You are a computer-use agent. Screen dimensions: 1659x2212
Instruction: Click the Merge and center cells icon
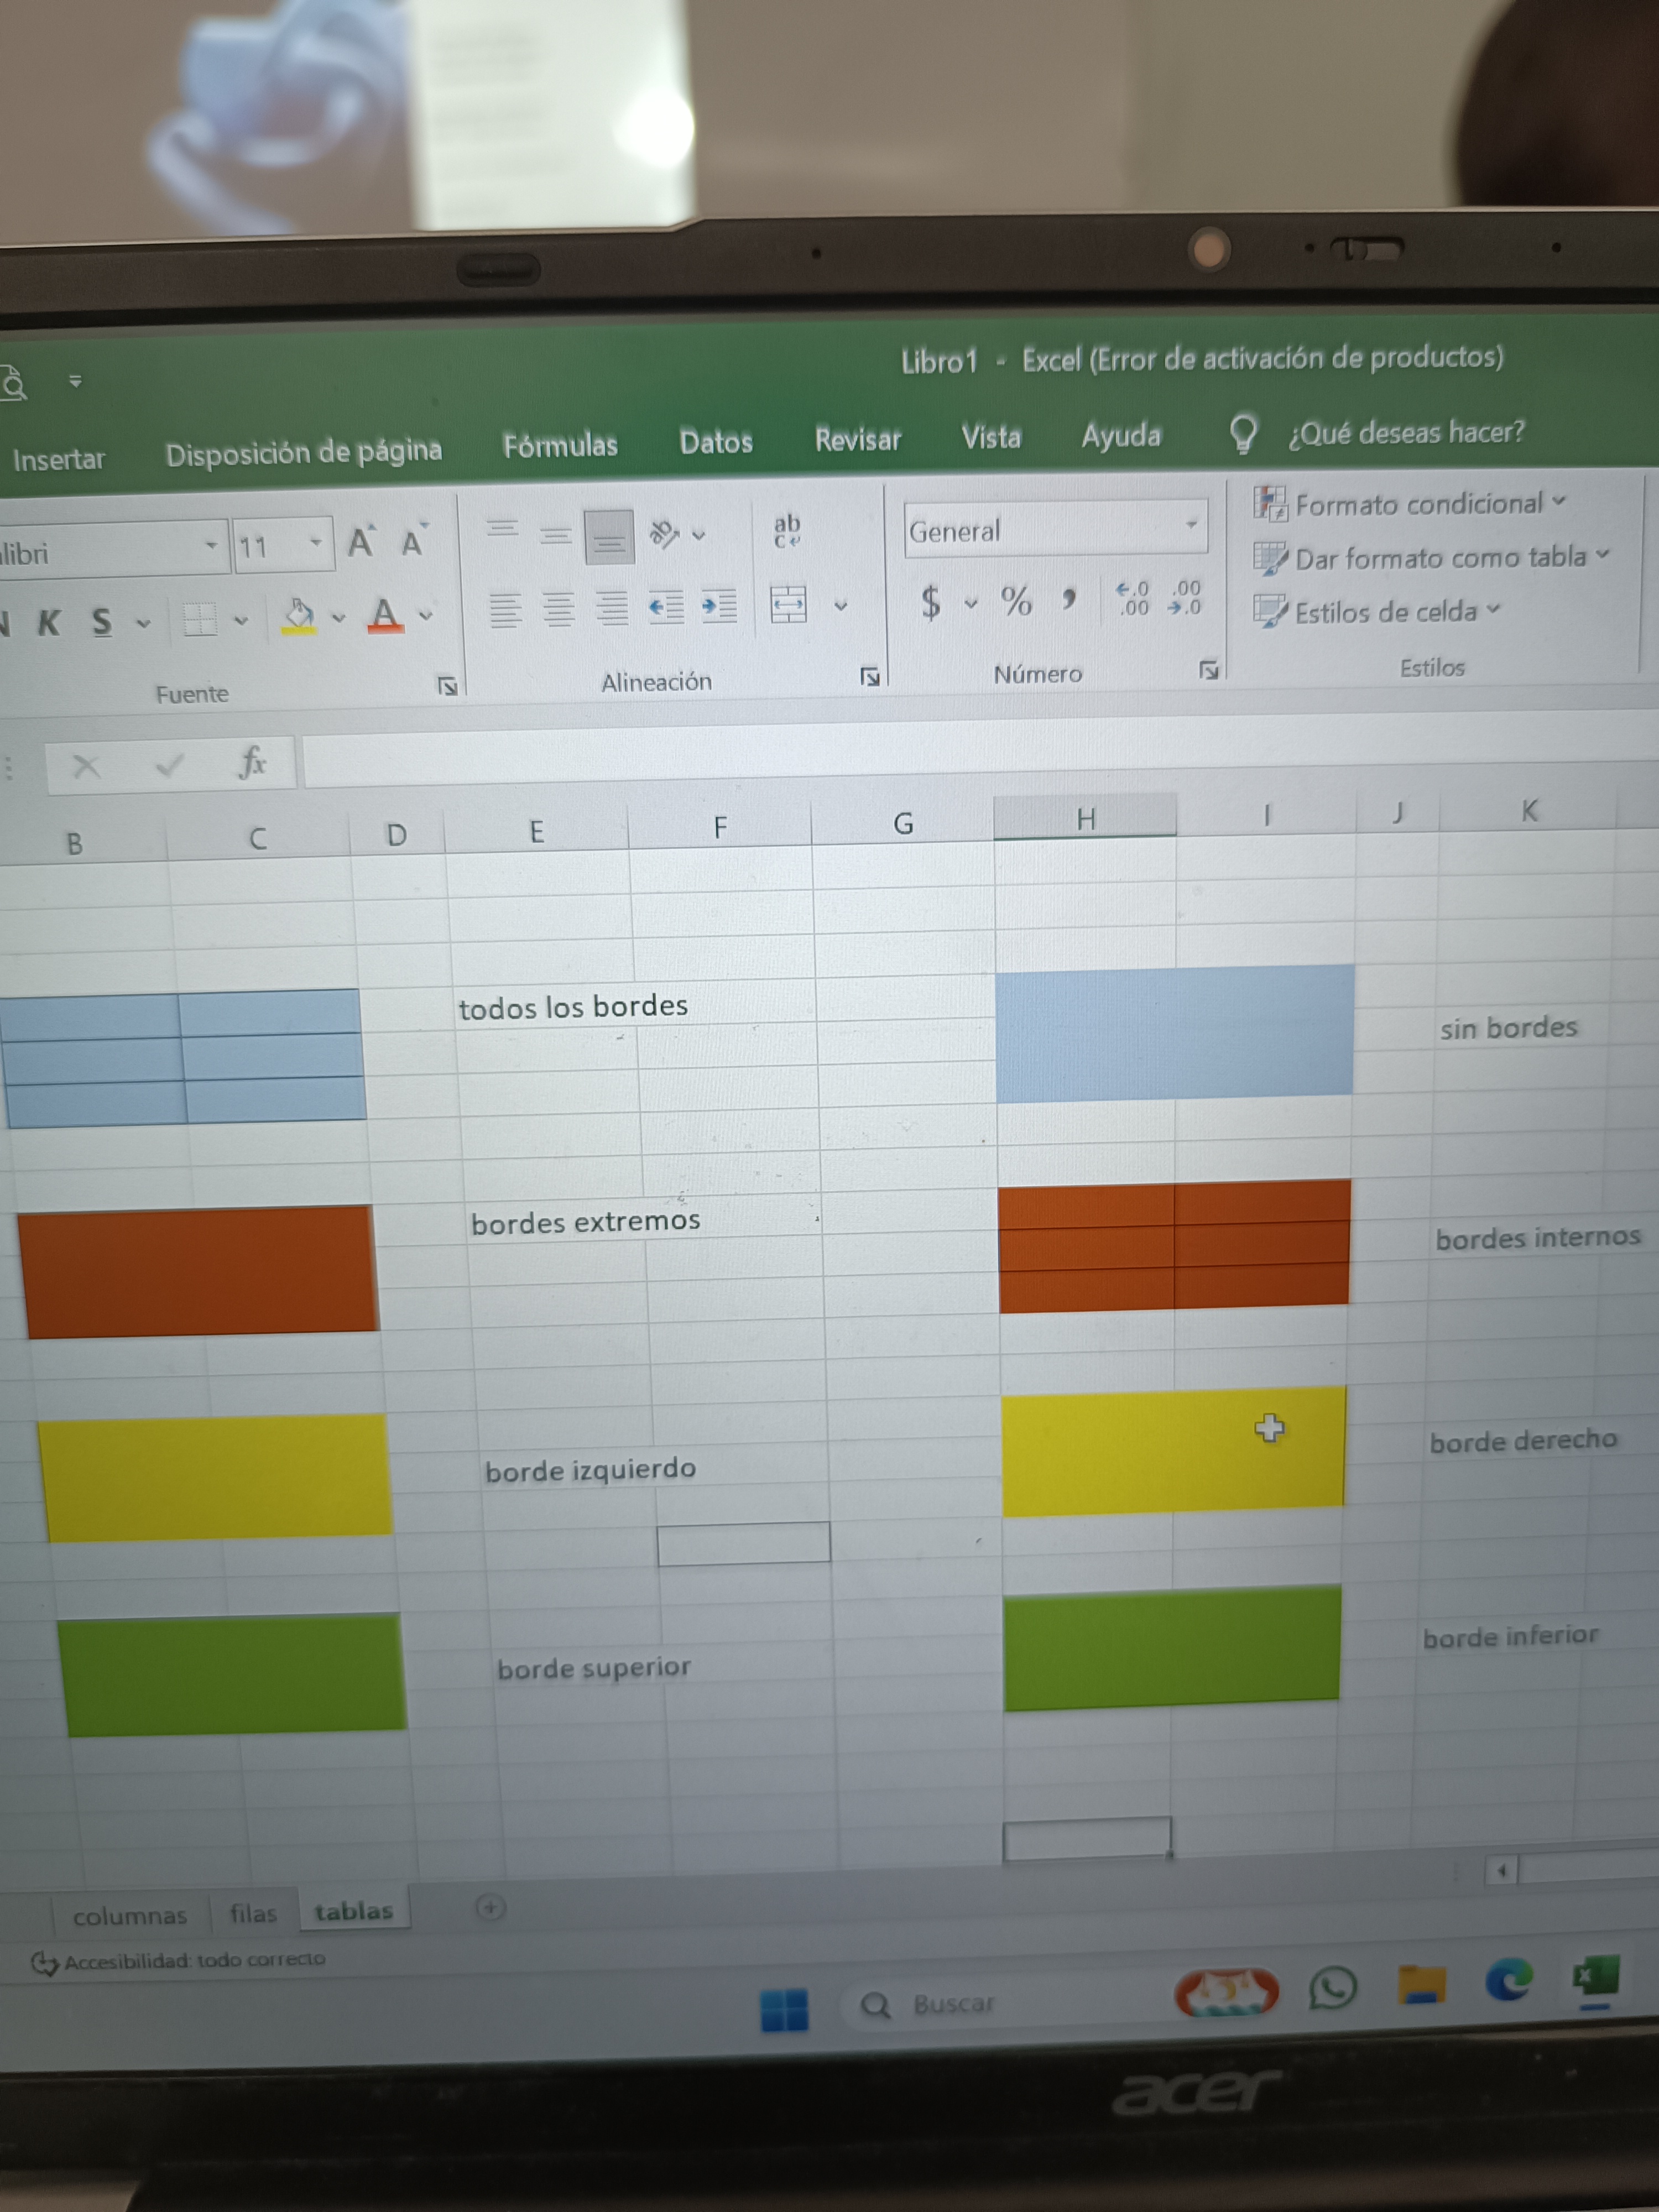pos(788,604)
